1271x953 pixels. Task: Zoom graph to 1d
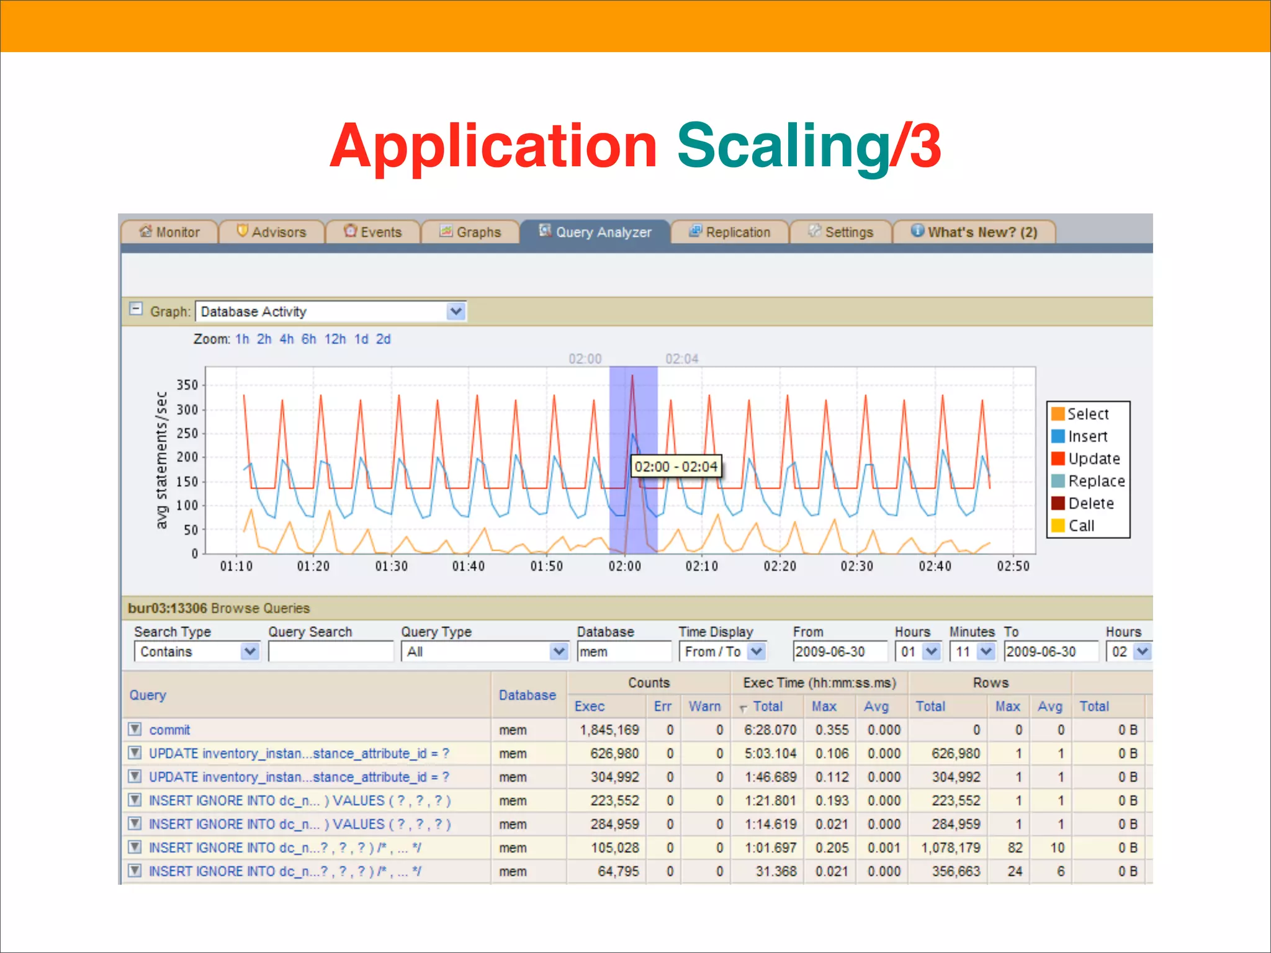tap(361, 339)
